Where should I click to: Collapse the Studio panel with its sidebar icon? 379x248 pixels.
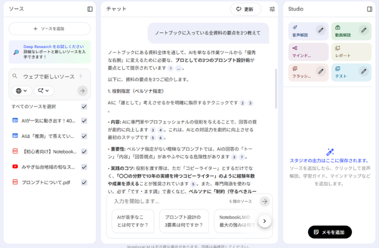(x=370, y=9)
